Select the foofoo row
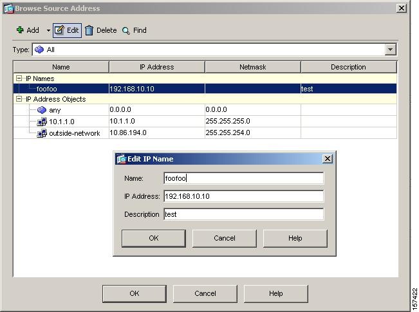This screenshot has height=312, width=419. (x=205, y=89)
